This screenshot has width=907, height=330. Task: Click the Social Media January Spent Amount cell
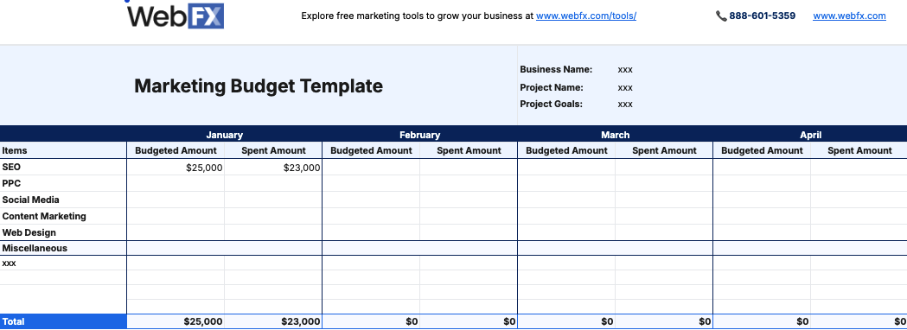pyautogui.click(x=273, y=200)
